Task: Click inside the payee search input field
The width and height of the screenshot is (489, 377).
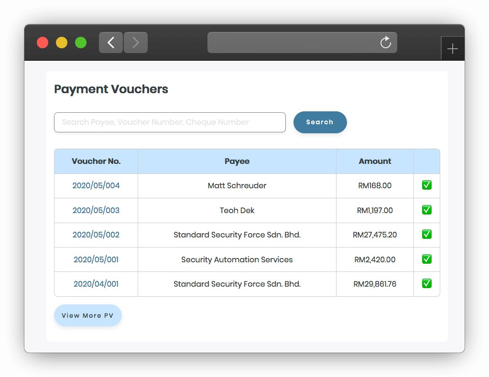Action: coord(170,122)
